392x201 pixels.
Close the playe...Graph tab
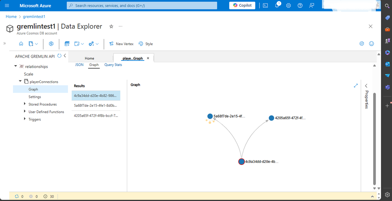[x=148, y=58]
